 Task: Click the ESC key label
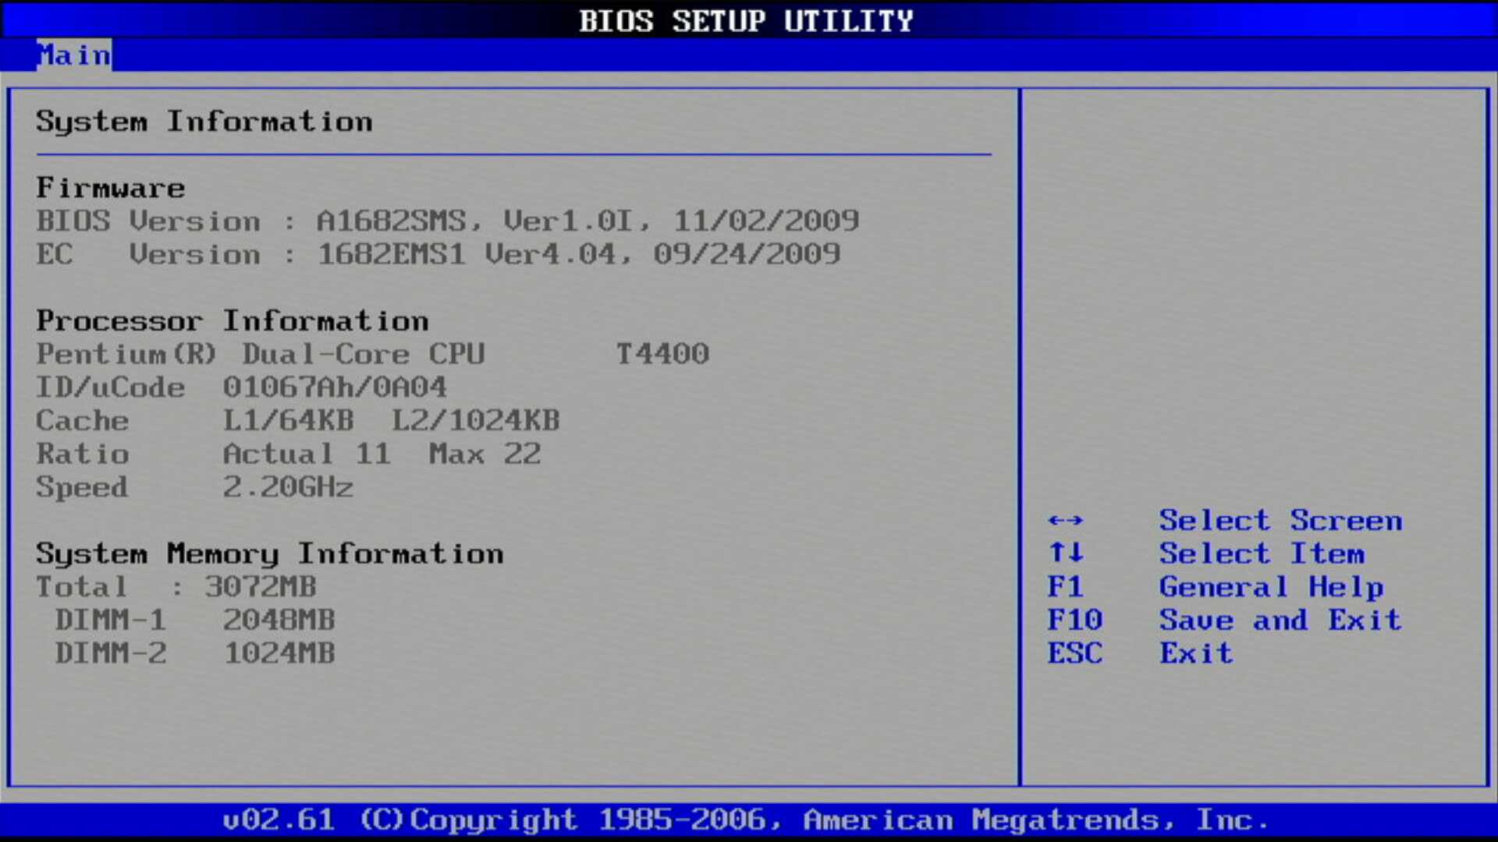pos(1074,653)
